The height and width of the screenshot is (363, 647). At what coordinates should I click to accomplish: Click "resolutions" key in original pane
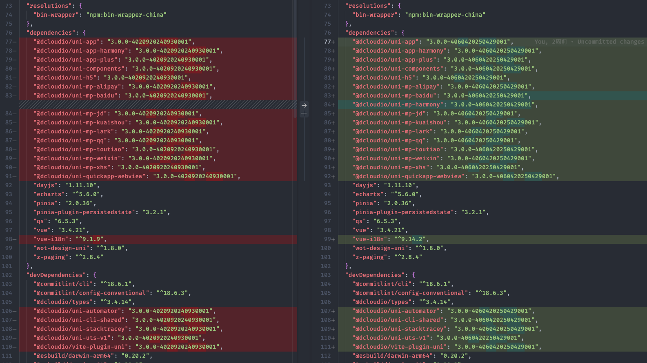point(49,6)
